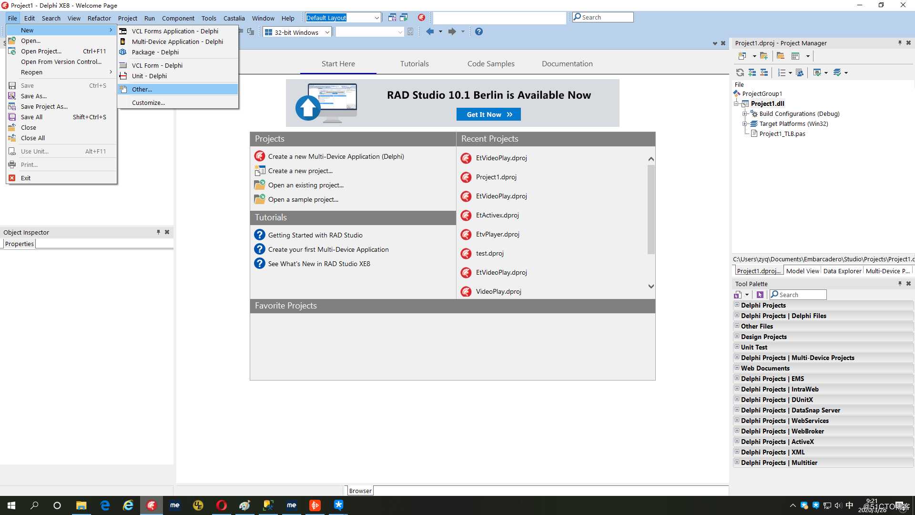This screenshot has width=915, height=515.
Task: Open Opera browser from the taskbar
Action: [x=222, y=505]
